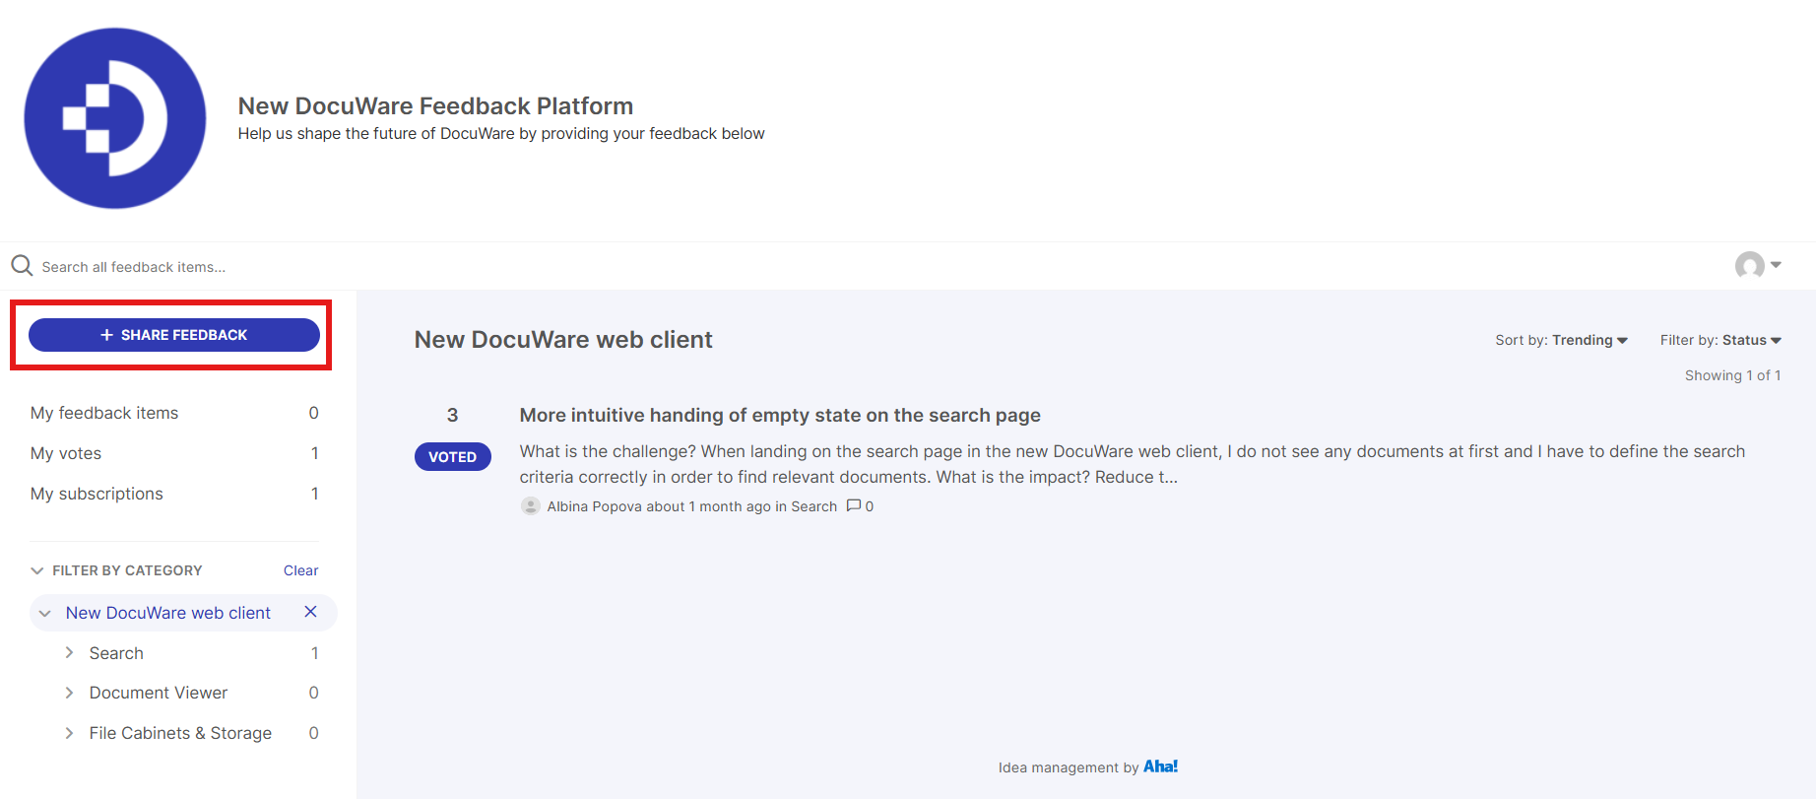Screen dimensions: 1816x799
Task: Click the comment bubble icon on the idea
Action: coord(854,505)
